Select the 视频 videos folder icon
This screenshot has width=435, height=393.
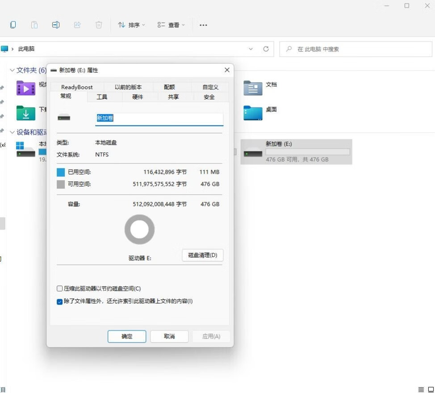[26, 88]
